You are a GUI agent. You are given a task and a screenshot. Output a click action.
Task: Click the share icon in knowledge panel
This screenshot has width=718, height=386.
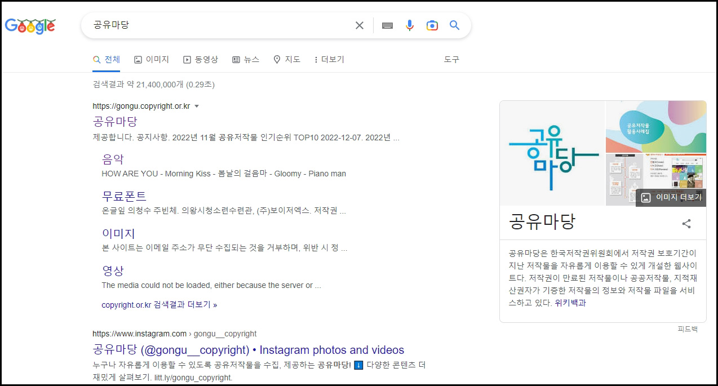[x=686, y=224]
